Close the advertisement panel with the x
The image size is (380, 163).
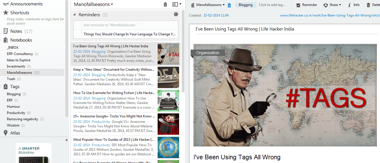(66, 140)
